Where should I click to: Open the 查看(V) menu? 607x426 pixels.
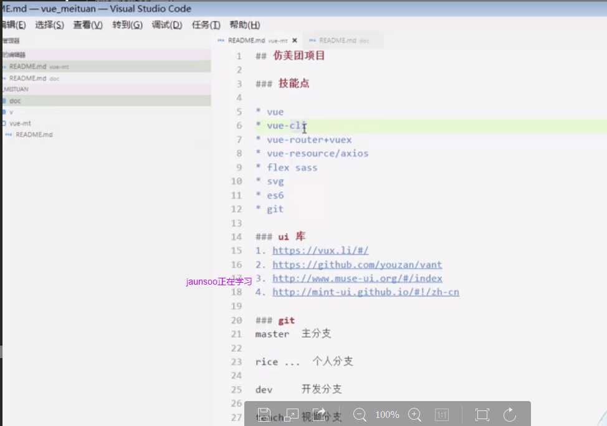coord(88,25)
